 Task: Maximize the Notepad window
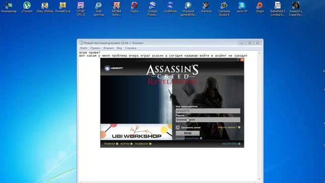(249, 43)
